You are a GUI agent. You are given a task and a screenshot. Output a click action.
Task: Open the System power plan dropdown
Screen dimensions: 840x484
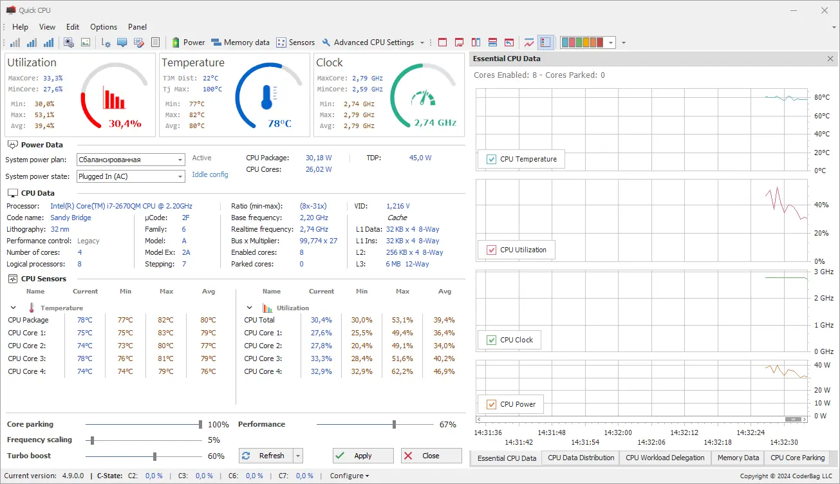point(131,160)
